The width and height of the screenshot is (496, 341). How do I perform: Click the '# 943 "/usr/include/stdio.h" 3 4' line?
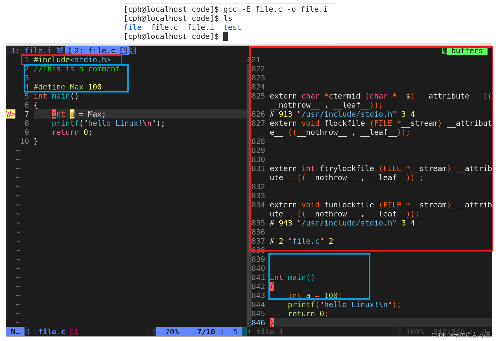(342, 223)
